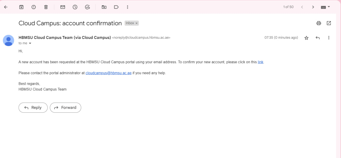Click the Forward button below the message
Screen dimensions: 341x158
(66, 108)
